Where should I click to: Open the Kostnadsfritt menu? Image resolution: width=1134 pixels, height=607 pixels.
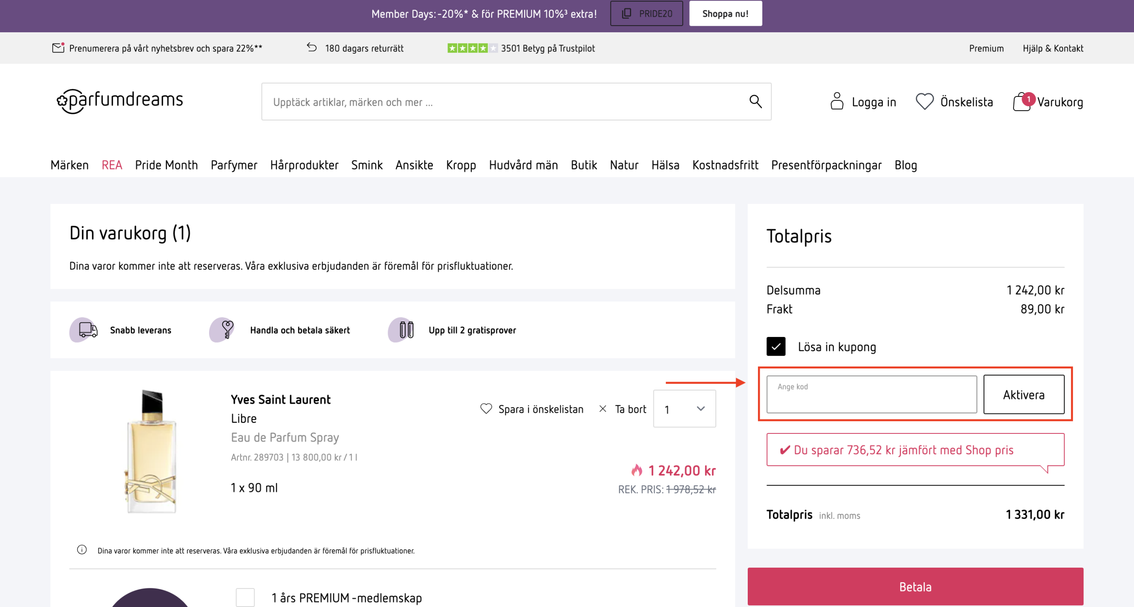(725, 165)
